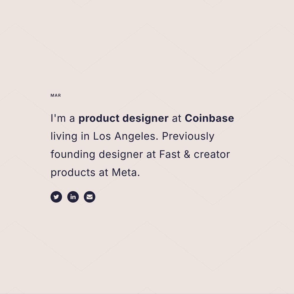Go home via the MAR logo

click(56, 95)
